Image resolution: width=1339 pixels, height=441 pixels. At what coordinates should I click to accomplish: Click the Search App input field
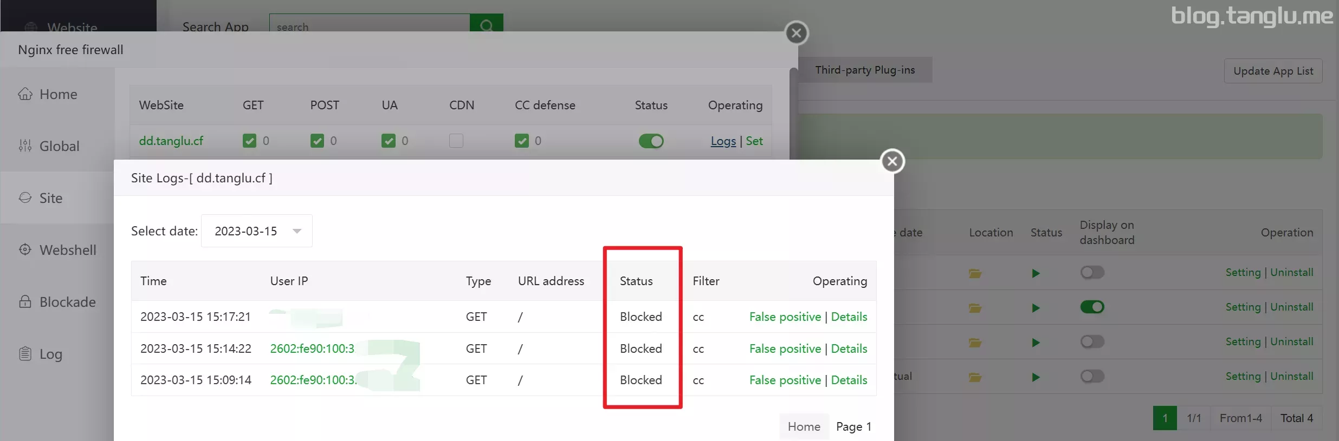click(x=370, y=25)
